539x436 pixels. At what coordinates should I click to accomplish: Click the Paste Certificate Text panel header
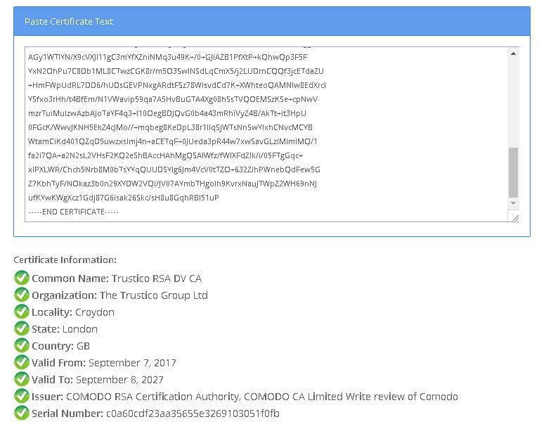click(x=271, y=21)
